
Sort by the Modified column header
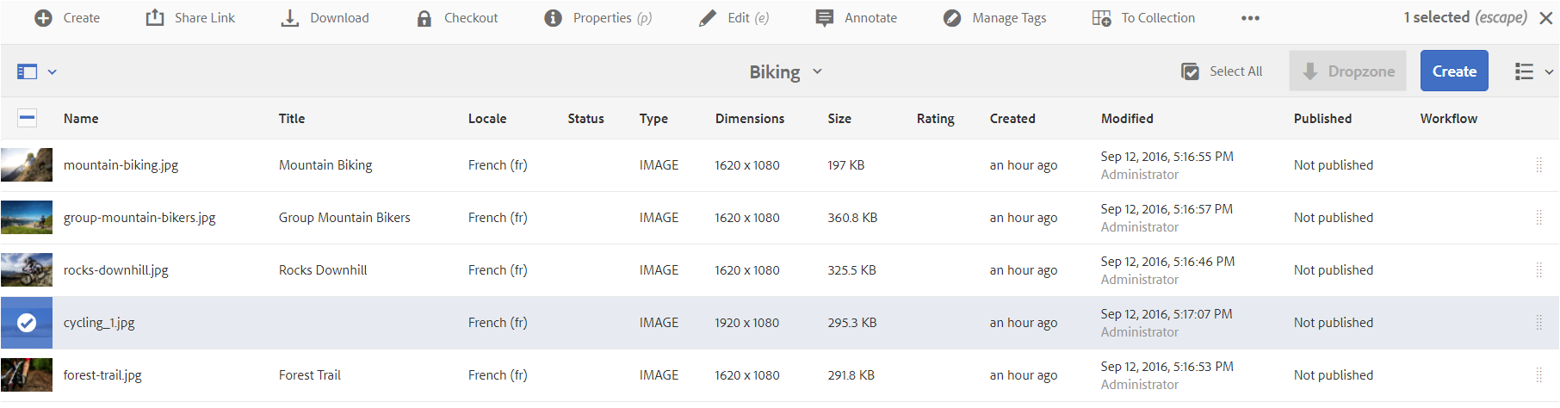1127,119
